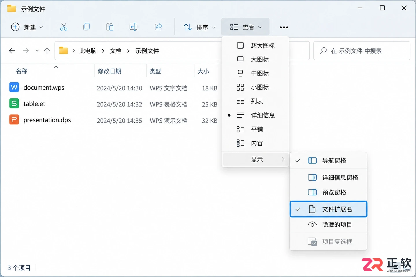Click size cell 32 KB
Image resolution: width=416 pixels, height=277 pixels.
[x=209, y=121]
